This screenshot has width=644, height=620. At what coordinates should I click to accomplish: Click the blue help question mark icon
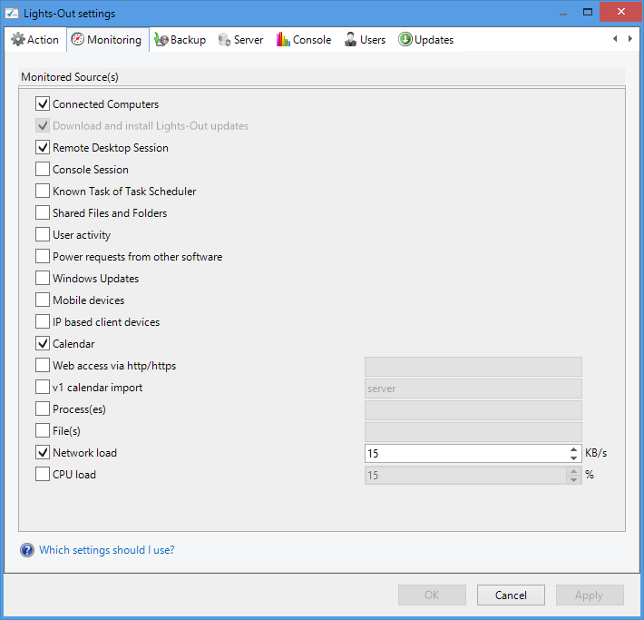pos(27,550)
